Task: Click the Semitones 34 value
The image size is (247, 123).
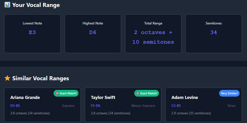Action: (214, 32)
